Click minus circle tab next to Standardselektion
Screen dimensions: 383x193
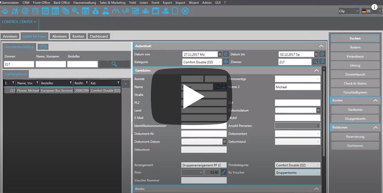[43, 47]
